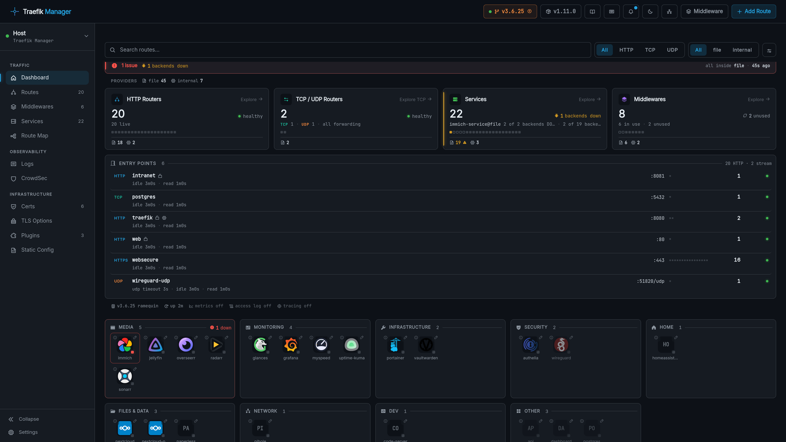Image resolution: width=786 pixels, height=442 pixels.
Task: Click the keyboard shortcuts icon in top bar
Action: pos(612,11)
